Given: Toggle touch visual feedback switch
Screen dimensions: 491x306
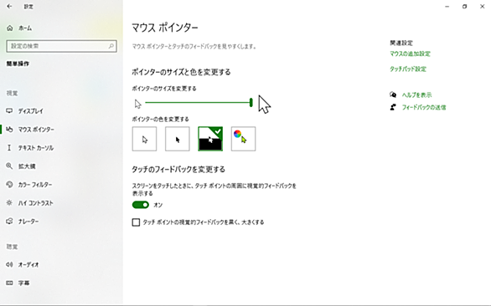Looking at the screenshot, I should (141, 205).
